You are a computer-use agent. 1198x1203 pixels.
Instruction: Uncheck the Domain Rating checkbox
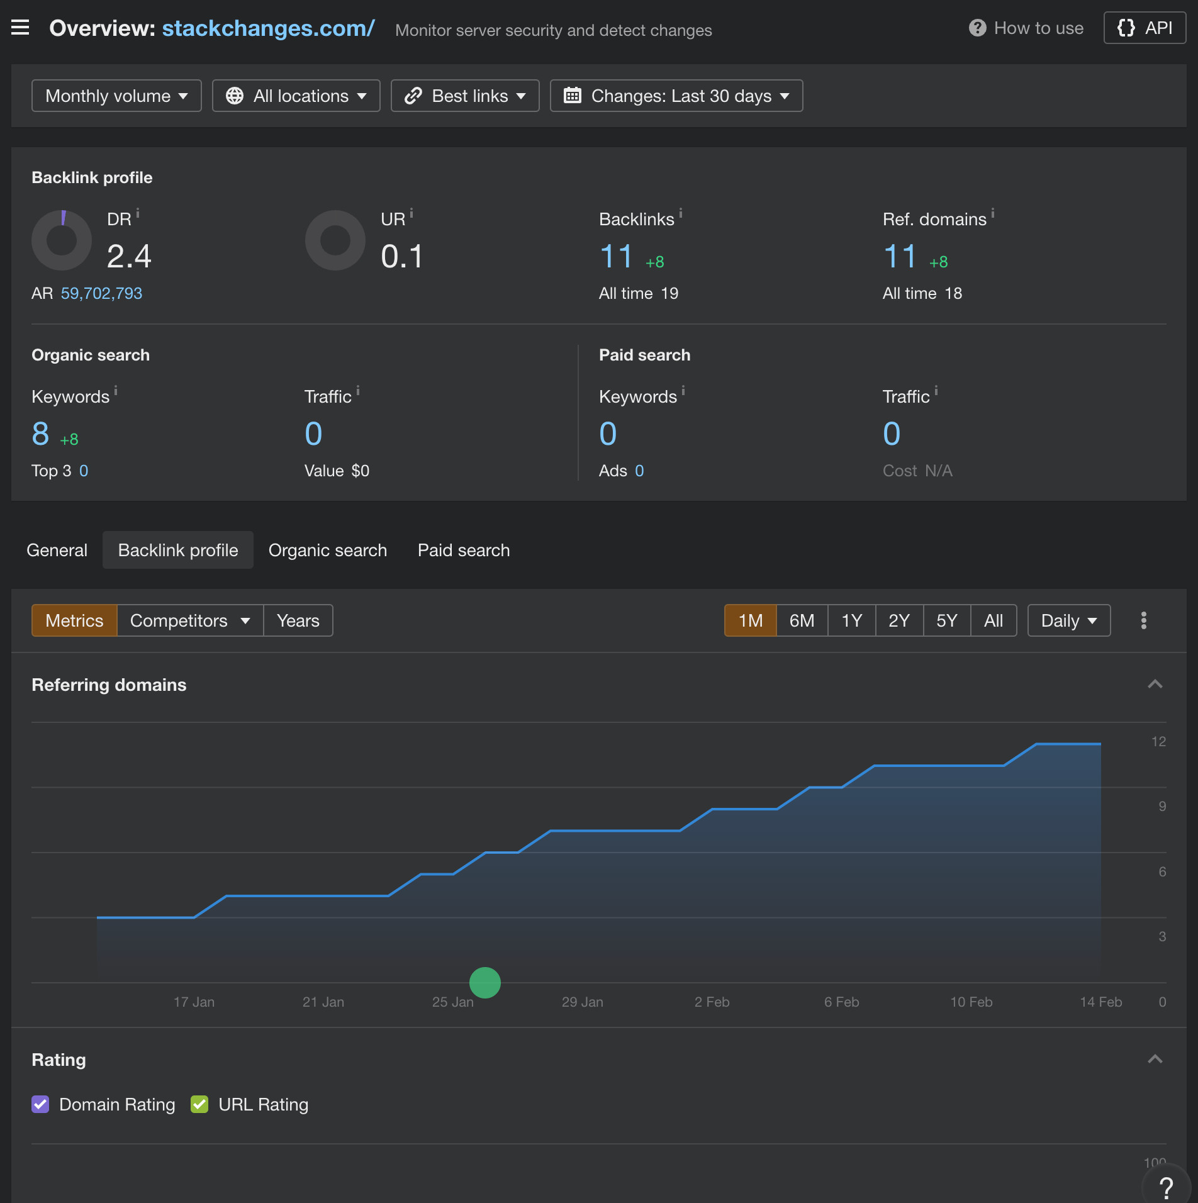click(x=40, y=1104)
